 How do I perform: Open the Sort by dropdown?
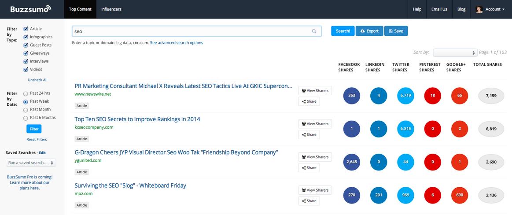click(455, 52)
